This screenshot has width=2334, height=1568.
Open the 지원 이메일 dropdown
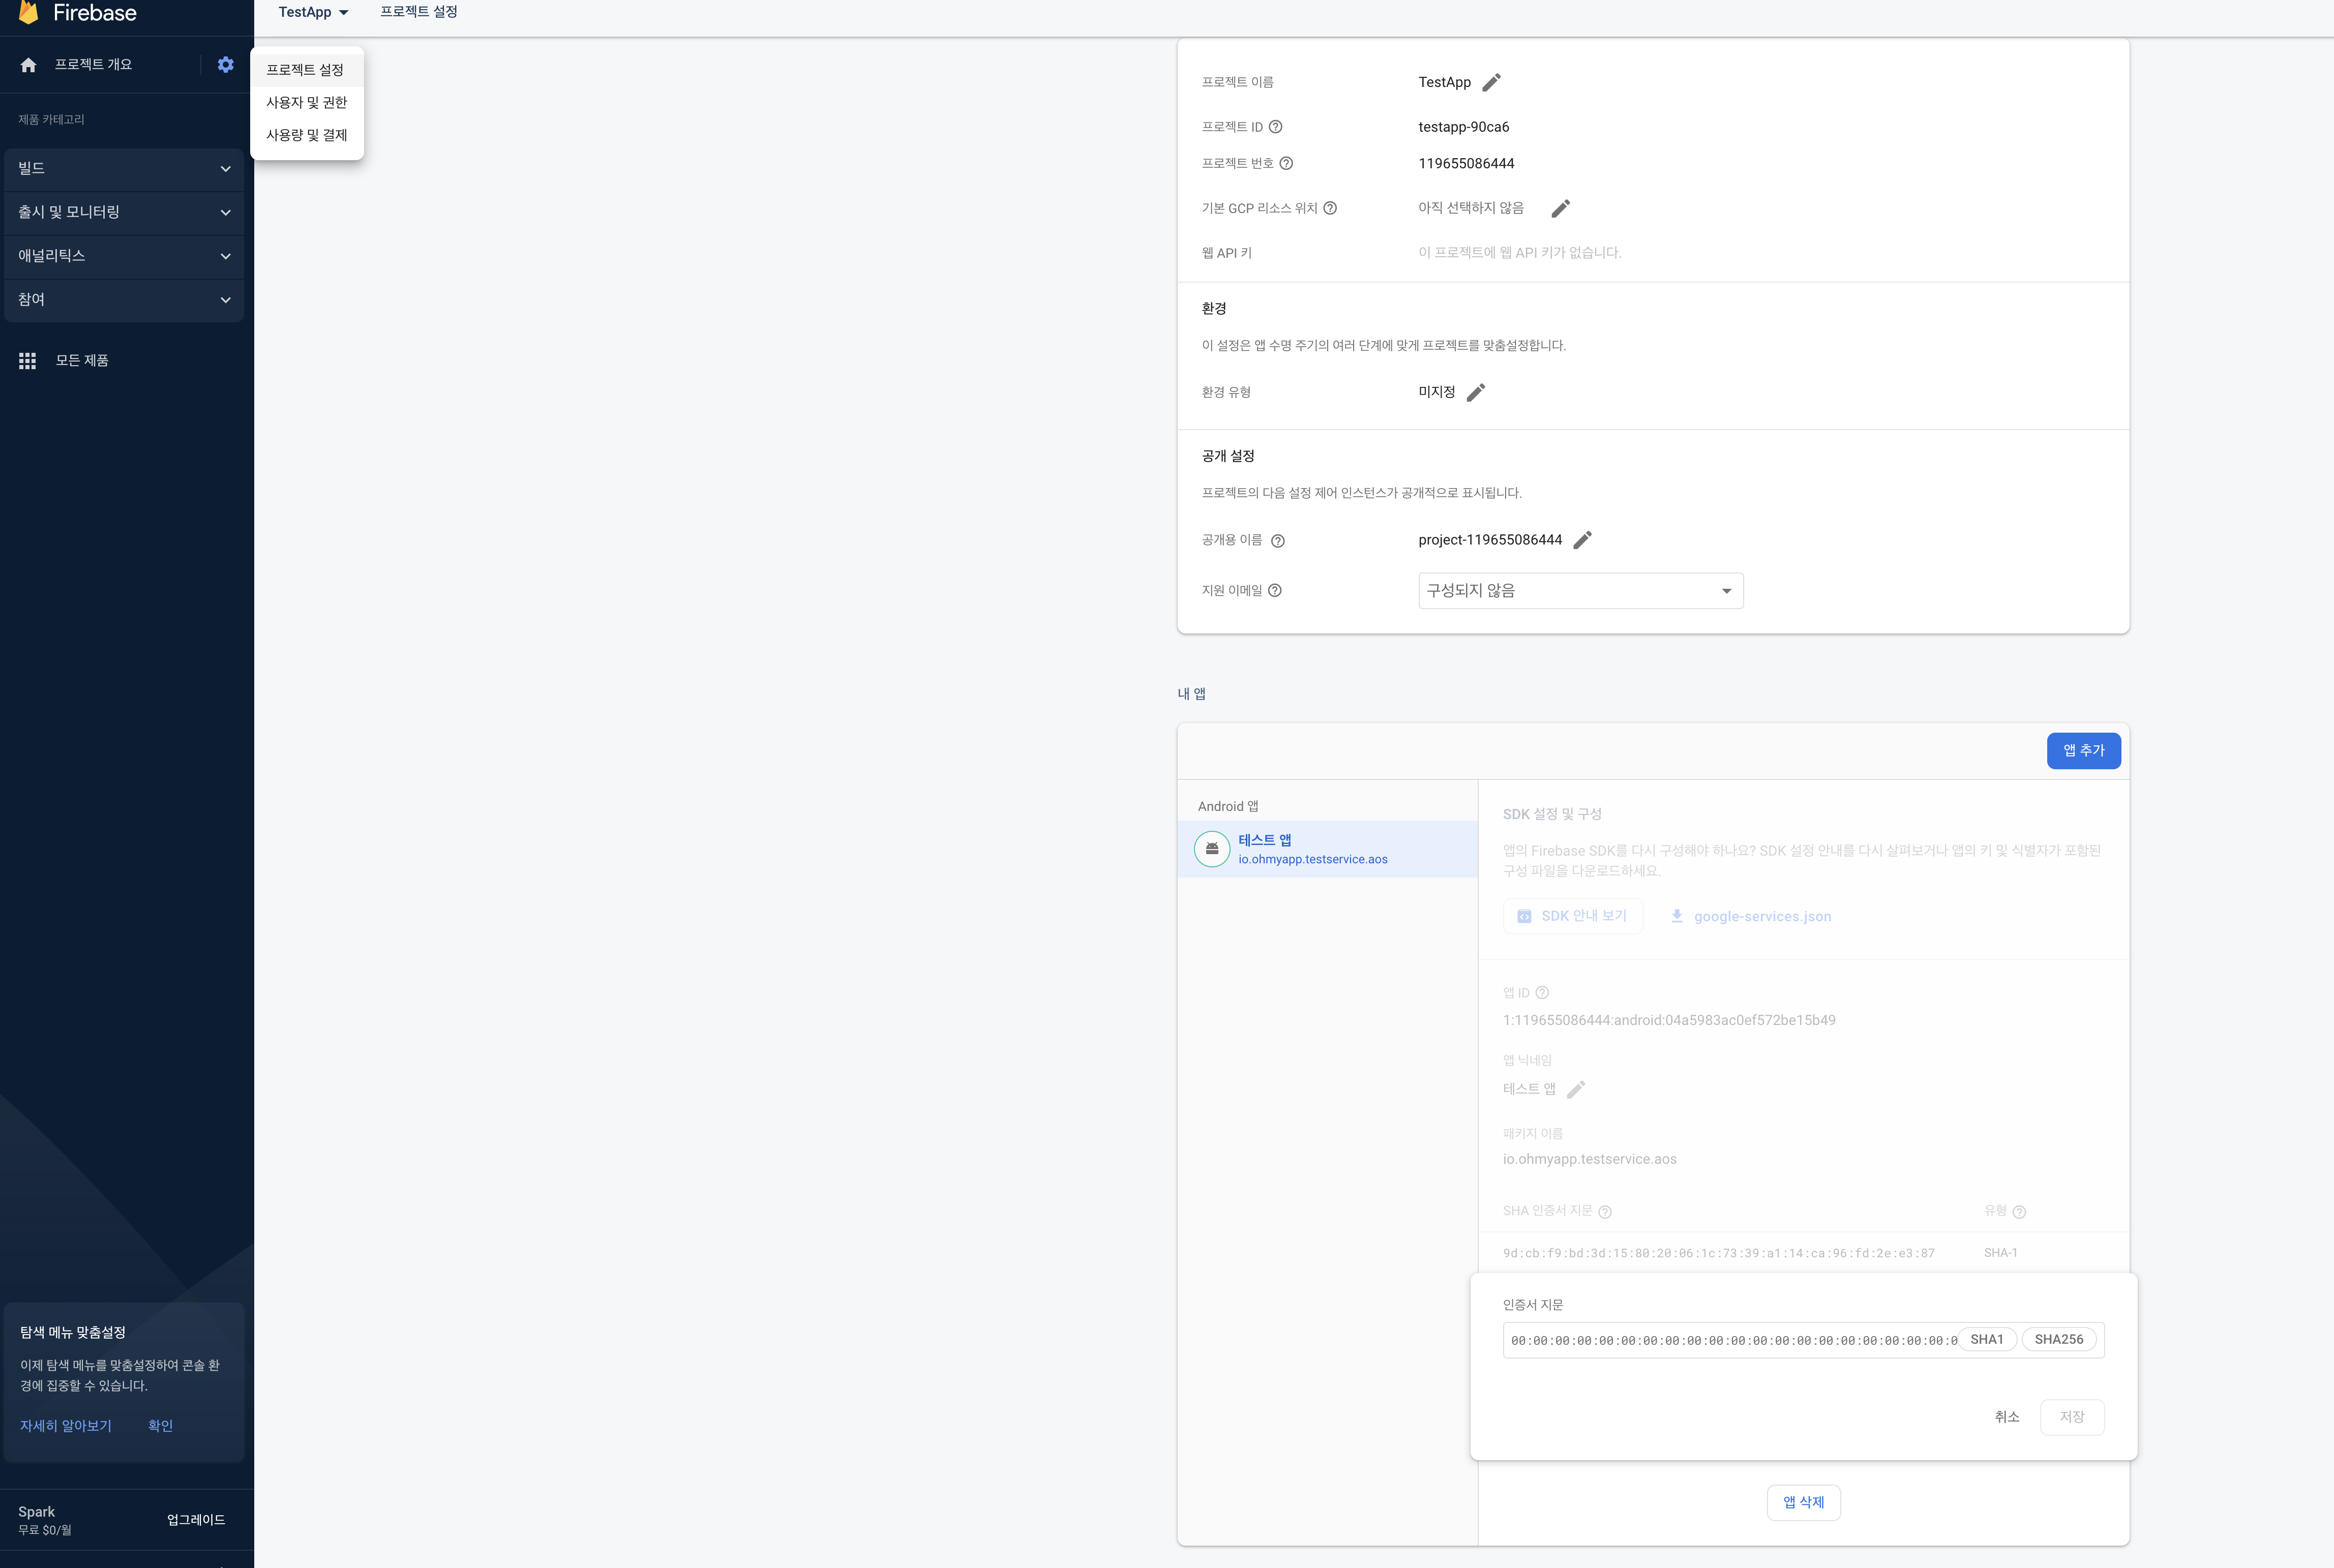(x=1580, y=591)
